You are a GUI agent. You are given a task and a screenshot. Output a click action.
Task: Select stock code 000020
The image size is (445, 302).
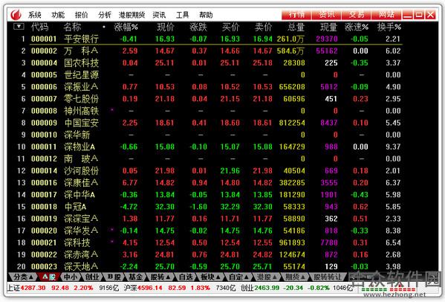tap(44, 231)
